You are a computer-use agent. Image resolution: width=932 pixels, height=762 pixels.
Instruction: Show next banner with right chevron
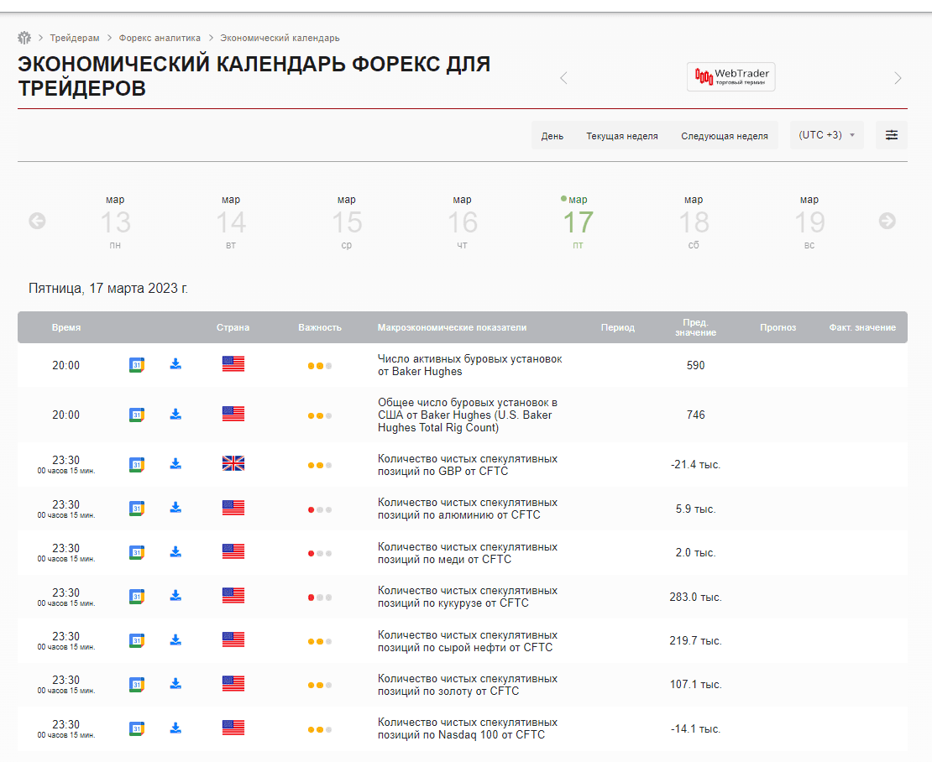pyautogui.click(x=898, y=78)
